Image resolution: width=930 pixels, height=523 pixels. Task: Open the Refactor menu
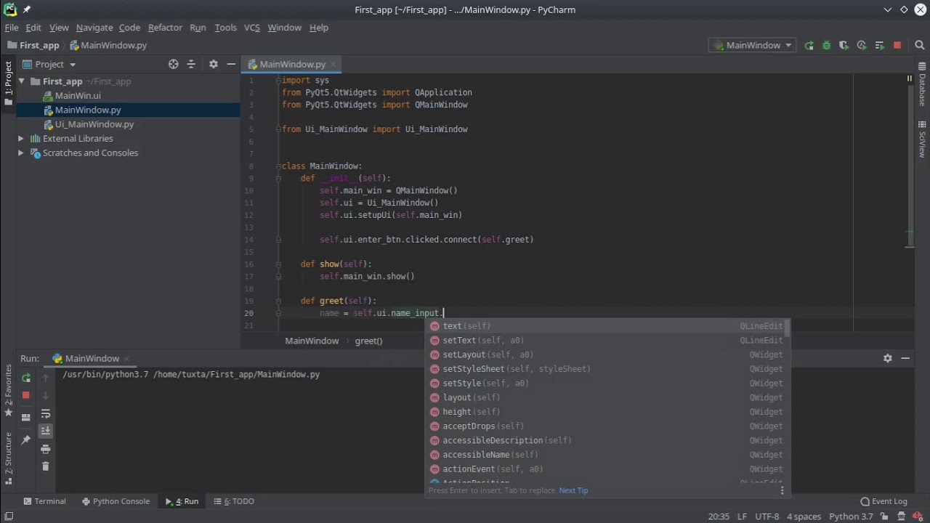[x=165, y=28]
